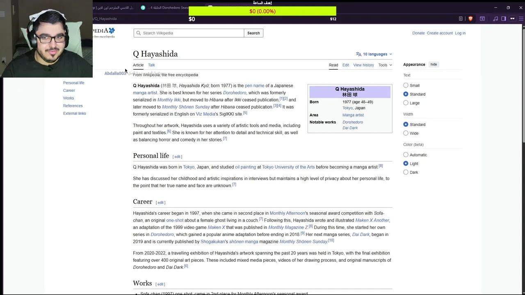Screen dimensions: 525x295
Task: Toggle the browser sidebar panel icon
Action: click(504, 18)
